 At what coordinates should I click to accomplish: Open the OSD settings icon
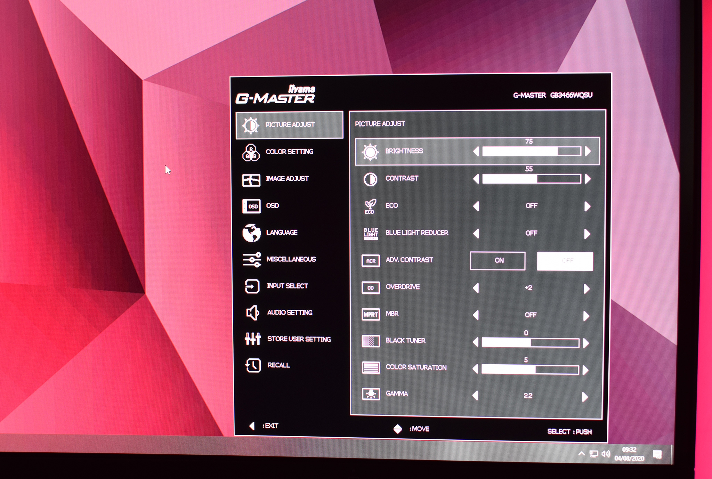click(251, 206)
